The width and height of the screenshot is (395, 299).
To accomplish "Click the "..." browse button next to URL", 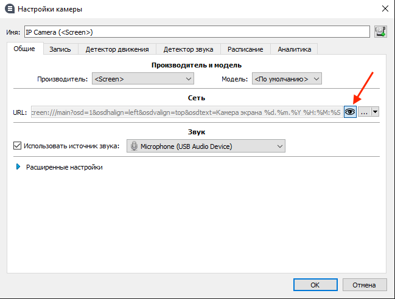I will click(364, 112).
